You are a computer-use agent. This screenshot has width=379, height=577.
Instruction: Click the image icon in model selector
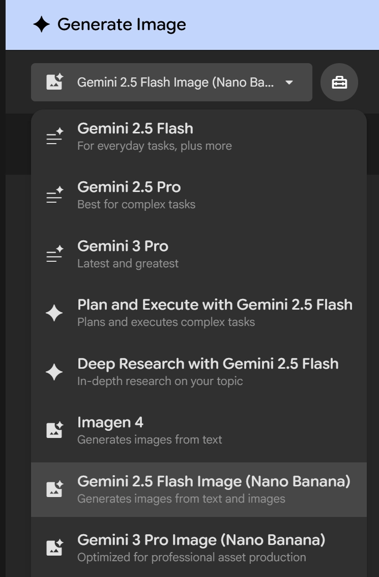(x=54, y=82)
